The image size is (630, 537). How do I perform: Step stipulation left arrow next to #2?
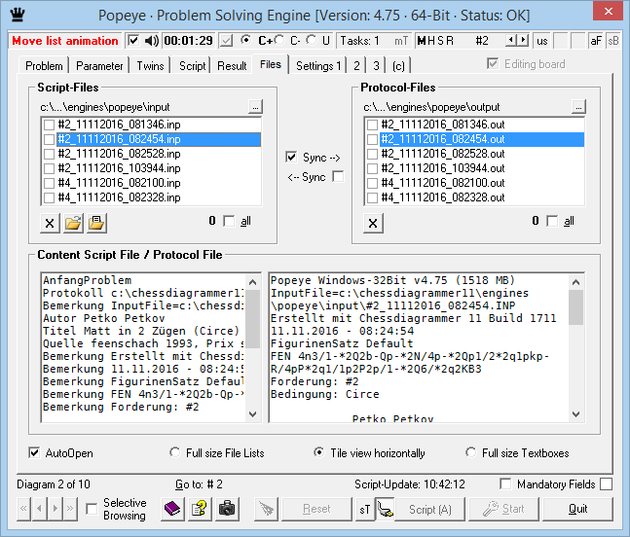(x=510, y=40)
